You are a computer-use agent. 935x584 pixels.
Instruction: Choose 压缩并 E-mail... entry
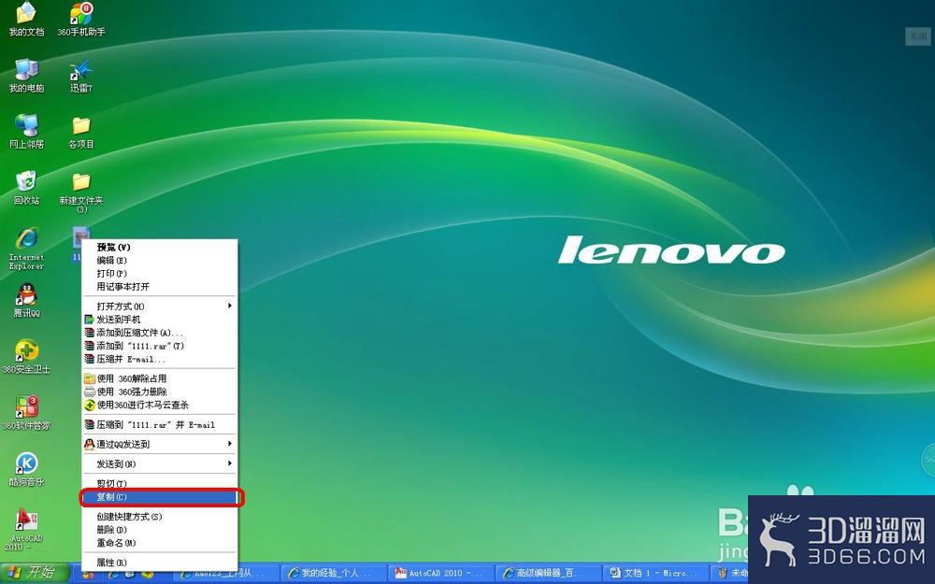[160, 359]
